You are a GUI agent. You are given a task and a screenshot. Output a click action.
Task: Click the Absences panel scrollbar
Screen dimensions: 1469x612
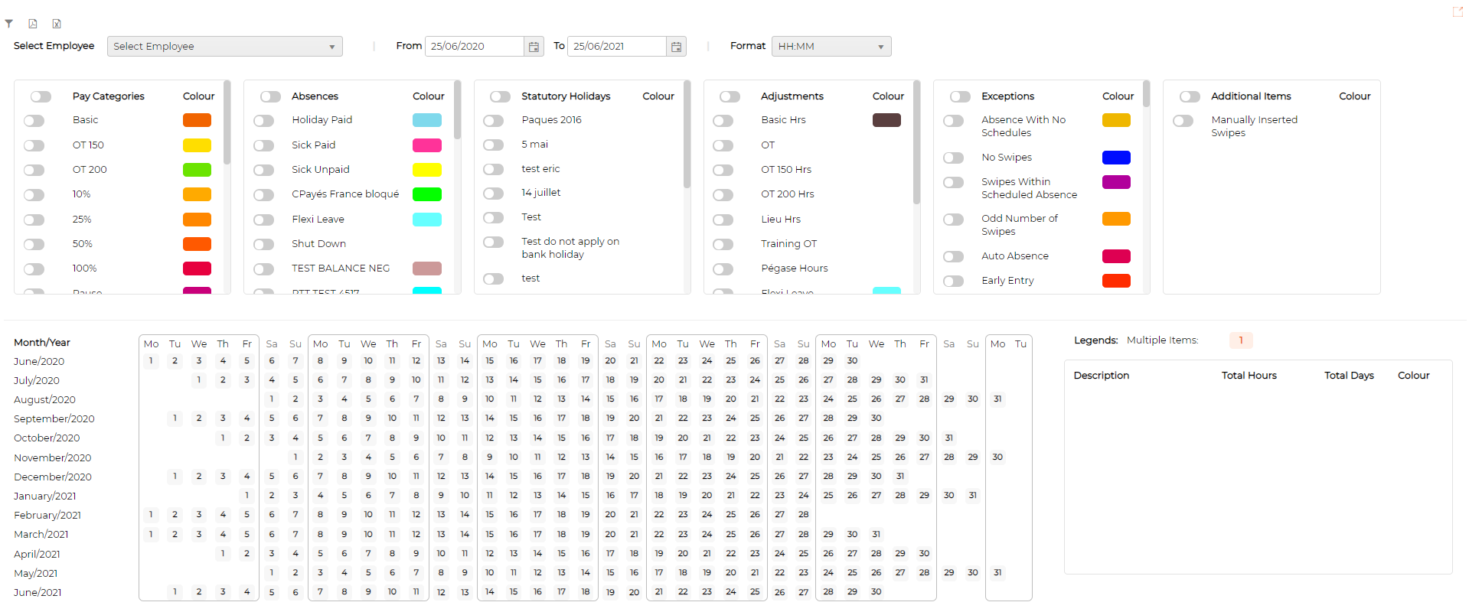tap(457, 110)
